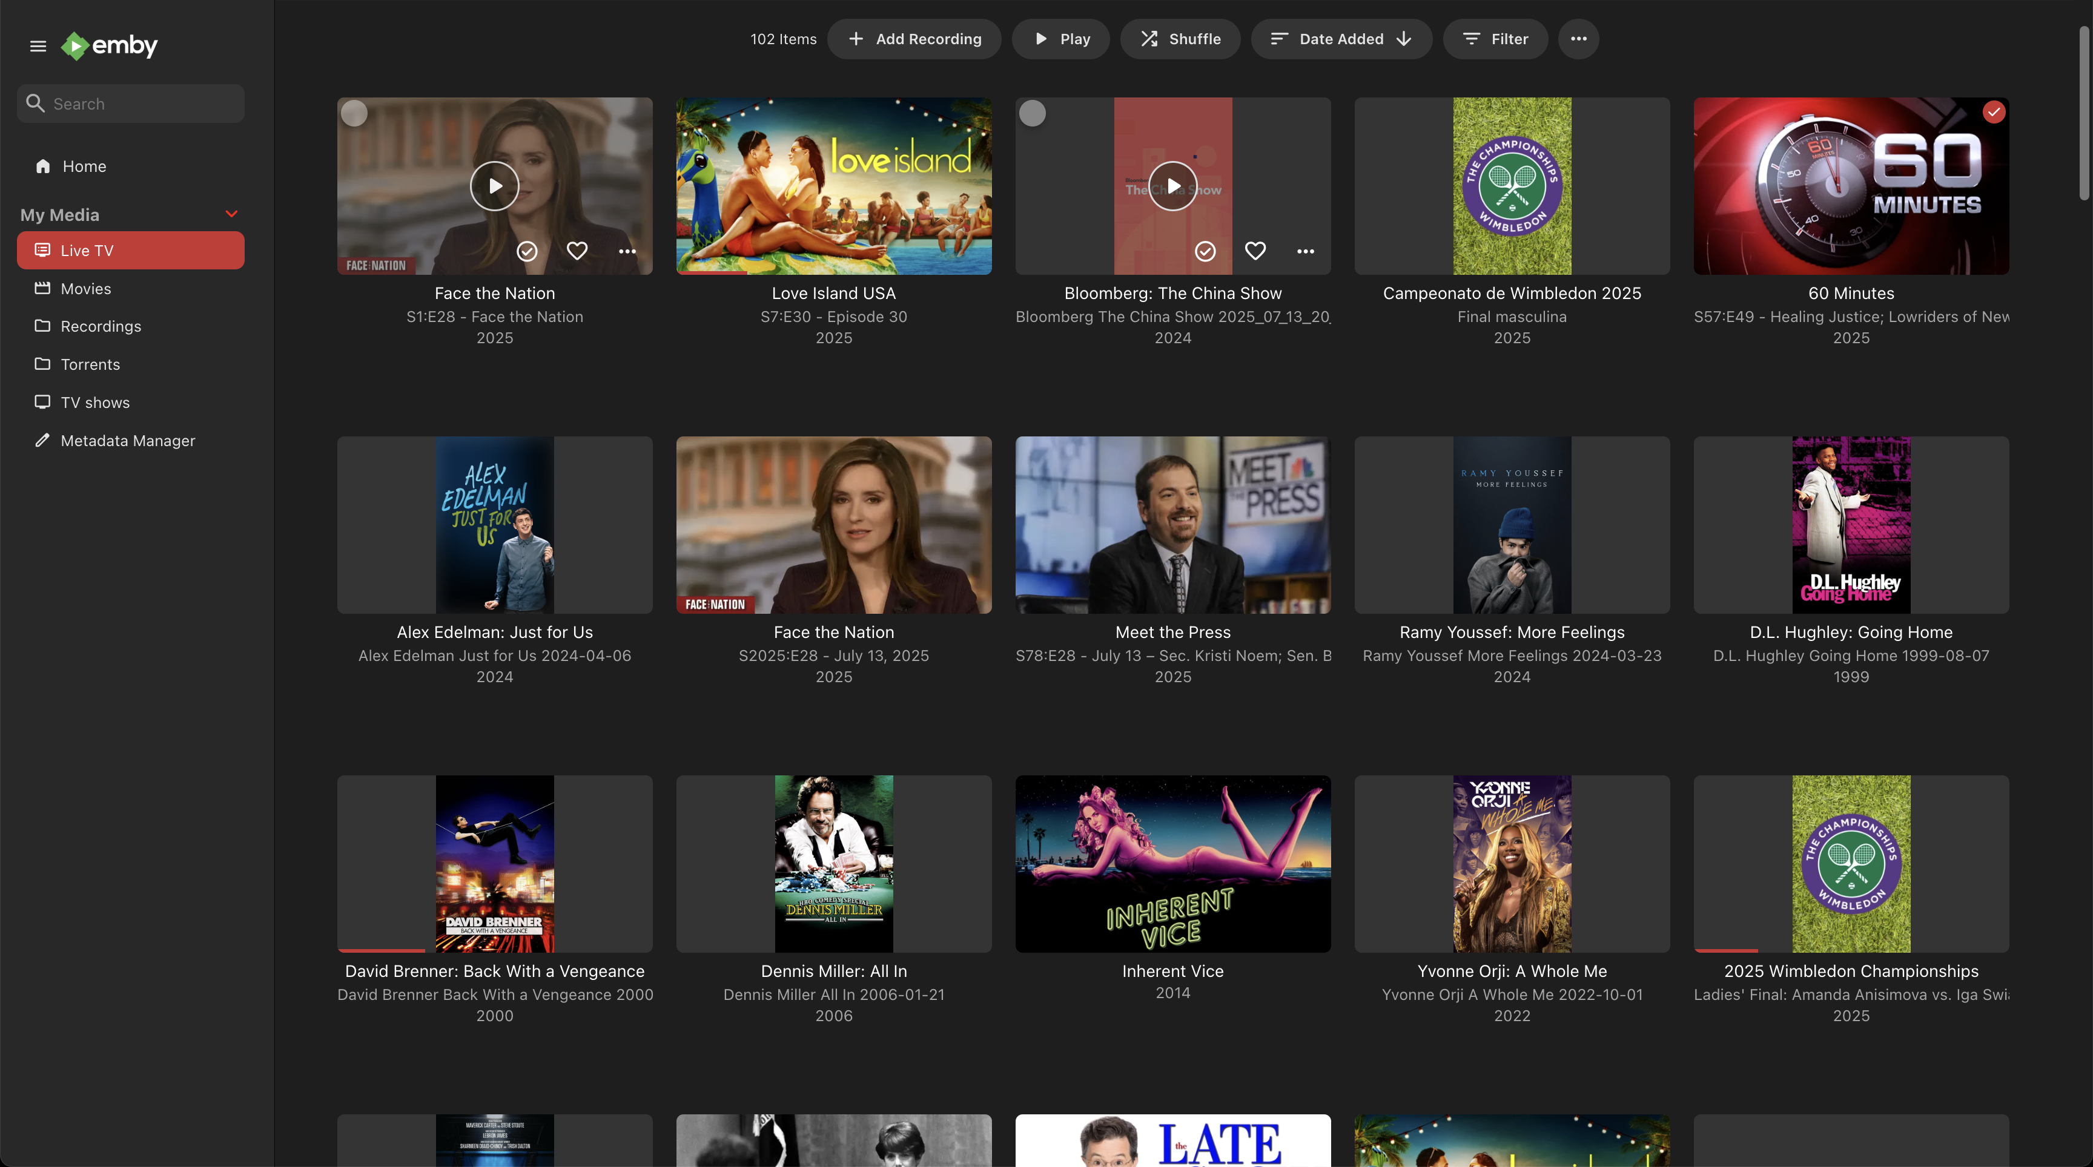Click the Emby logo
Viewport: 2093px width, 1167px height.
[x=110, y=45]
